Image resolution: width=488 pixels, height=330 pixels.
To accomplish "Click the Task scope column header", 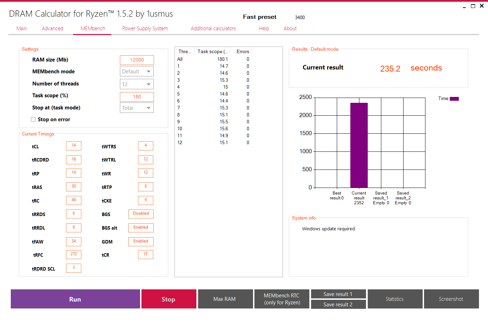I will 213,52.
